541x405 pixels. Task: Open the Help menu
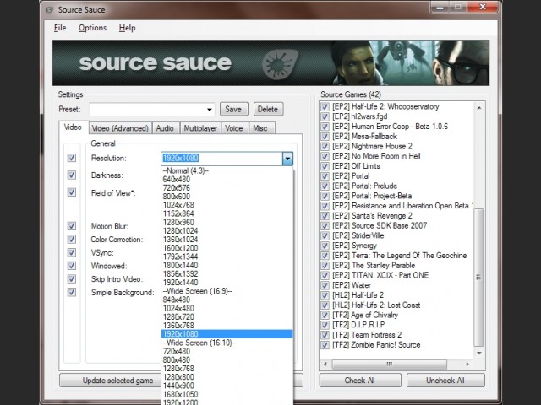coord(127,28)
